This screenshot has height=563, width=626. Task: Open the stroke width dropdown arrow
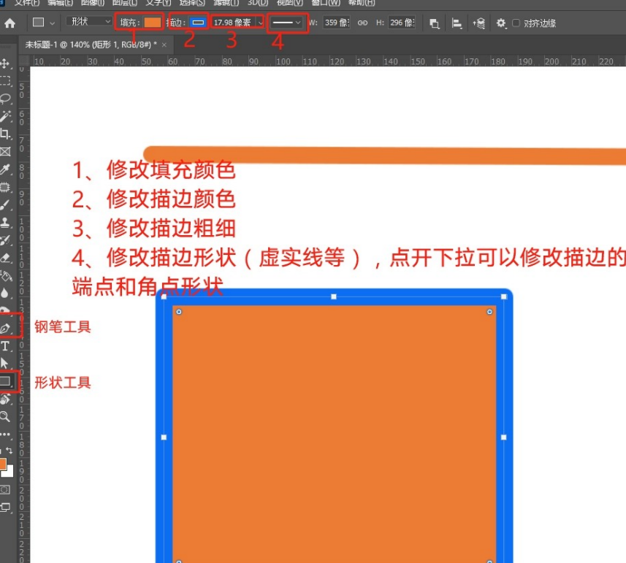(260, 23)
